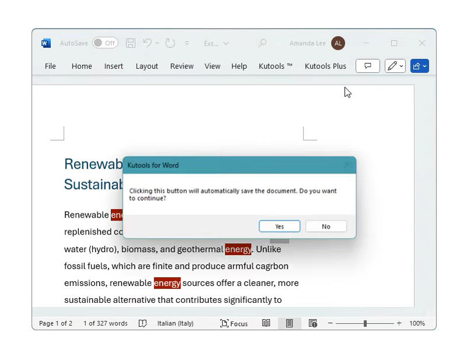The height and width of the screenshot is (353, 467).
Task: Click the zoom out minus icon
Action: [x=330, y=323]
